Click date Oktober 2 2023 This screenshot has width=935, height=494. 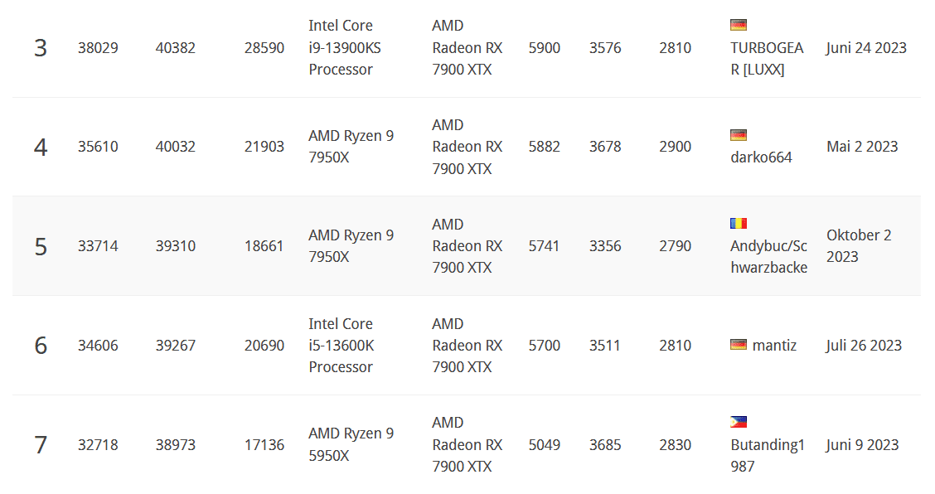859,246
